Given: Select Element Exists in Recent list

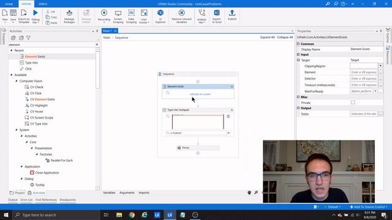Looking at the screenshot, I should [35, 57].
